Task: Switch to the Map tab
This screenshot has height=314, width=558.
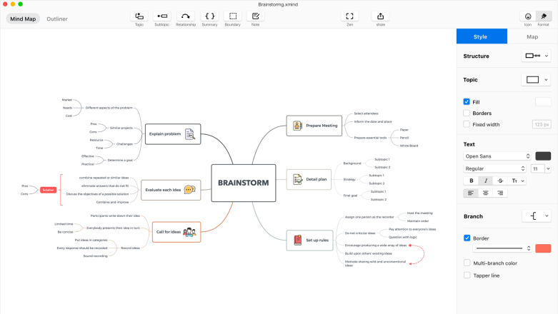Action: pos(532,36)
